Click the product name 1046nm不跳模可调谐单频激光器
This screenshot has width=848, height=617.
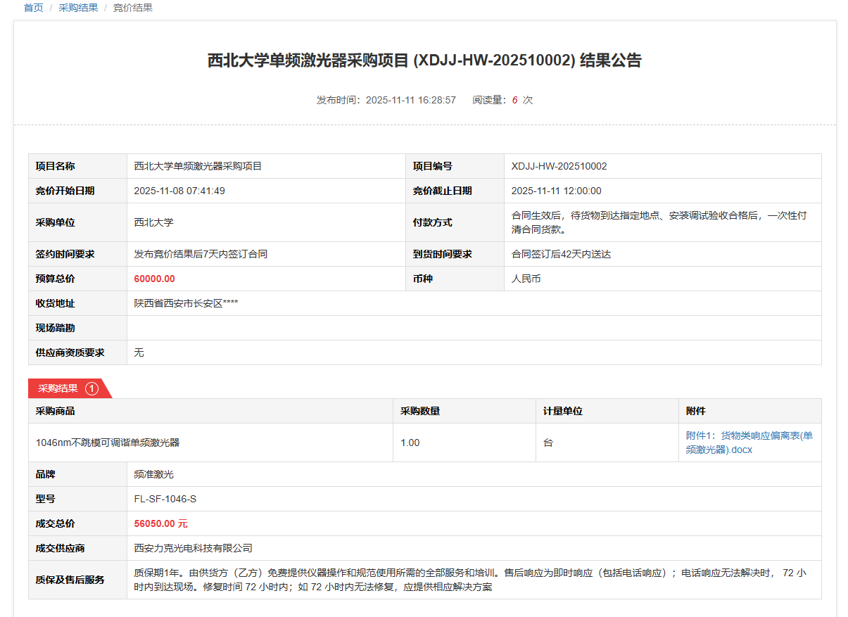click(x=108, y=443)
